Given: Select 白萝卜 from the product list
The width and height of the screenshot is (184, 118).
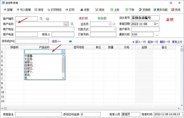Looking at the screenshot, I should (x=43, y=72).
